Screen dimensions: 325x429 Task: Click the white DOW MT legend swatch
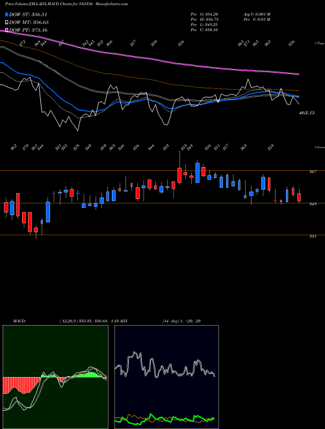click(x=7, y=22)
